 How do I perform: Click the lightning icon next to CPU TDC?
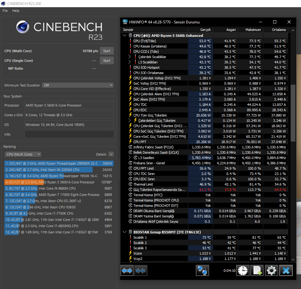tap(130, 104)
